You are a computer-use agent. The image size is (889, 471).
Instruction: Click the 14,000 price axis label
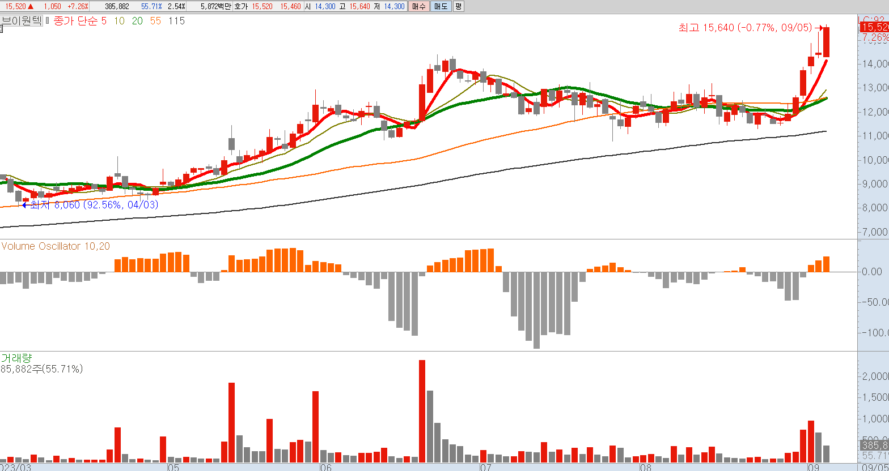tap(875, 64)
